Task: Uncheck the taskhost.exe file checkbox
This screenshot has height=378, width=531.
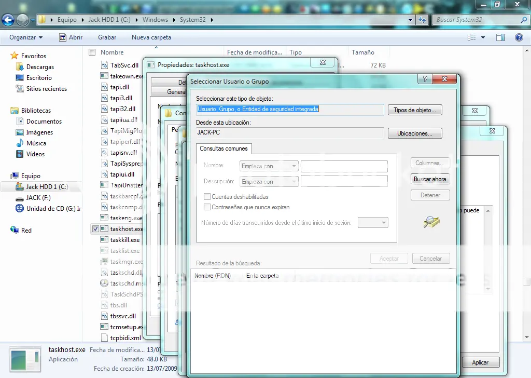Action: click(x=95, y=229)
